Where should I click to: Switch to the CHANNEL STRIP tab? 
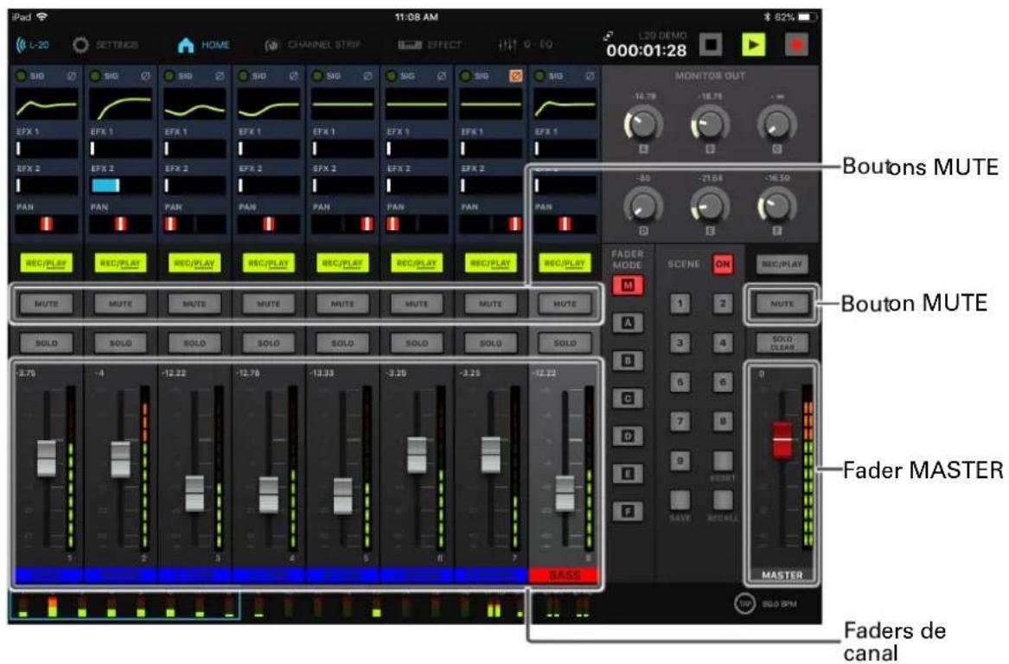[312, 45]
